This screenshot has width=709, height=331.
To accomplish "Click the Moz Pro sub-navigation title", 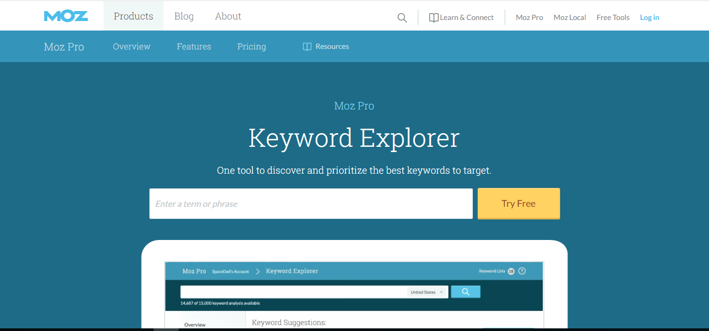I will click(64, 47).
